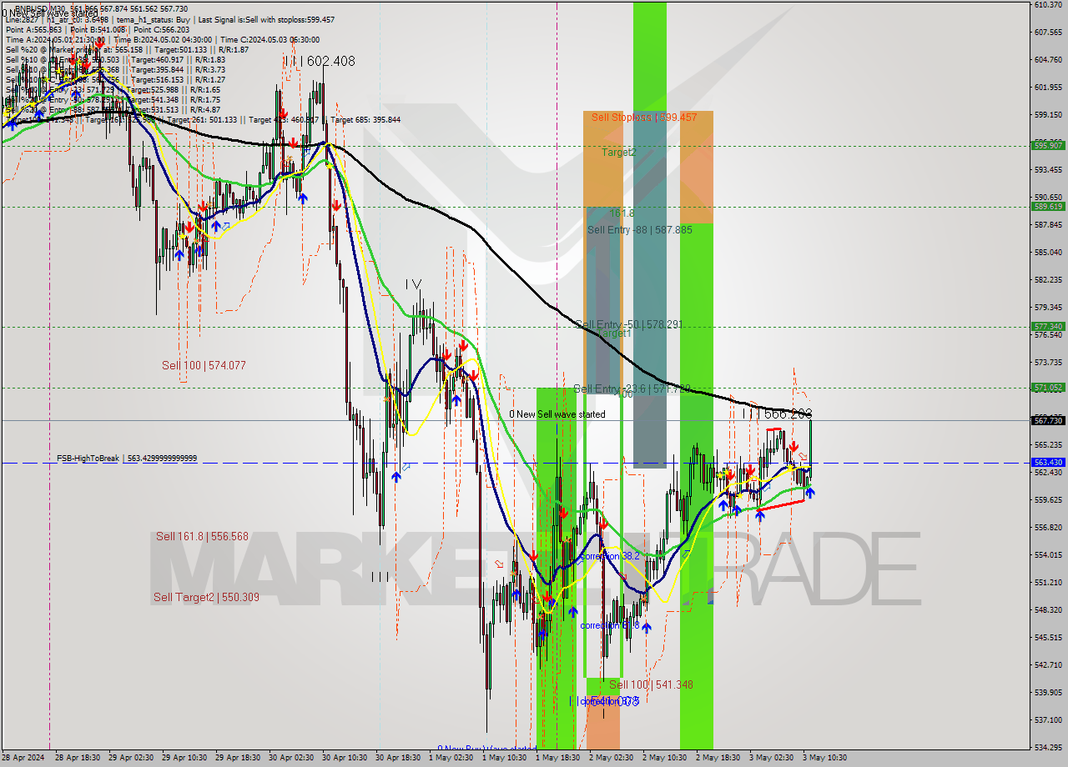
Task: Click the Sell 161.8 556.568 label
Action: coord(202,536)
